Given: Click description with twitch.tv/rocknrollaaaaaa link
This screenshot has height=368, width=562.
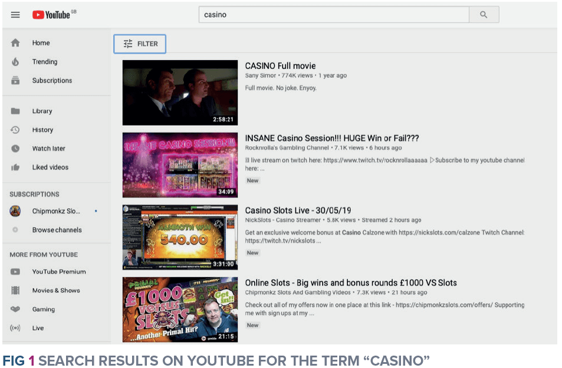Looking at the screenshot, I should [384, 164].
